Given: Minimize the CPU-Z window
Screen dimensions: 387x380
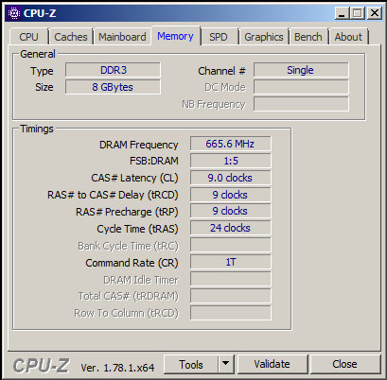Looking at the screenshot, I should (342, 13).
